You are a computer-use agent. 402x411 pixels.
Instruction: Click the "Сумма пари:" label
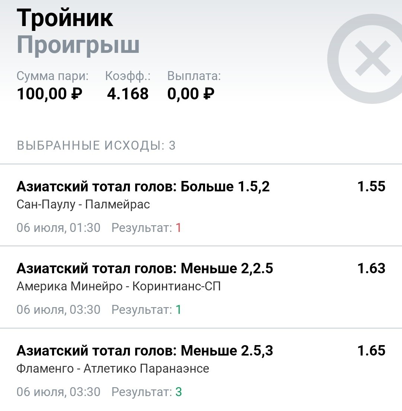[52, 76]
